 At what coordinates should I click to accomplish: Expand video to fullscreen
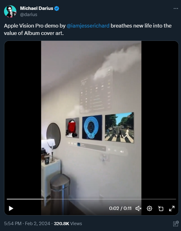point(172,208)
